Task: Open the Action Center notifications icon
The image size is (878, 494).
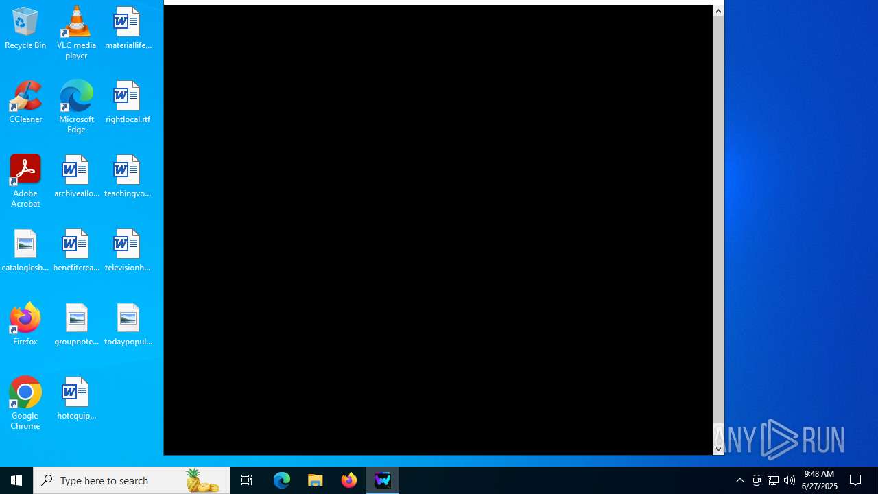Action: (x=856, y=480)
